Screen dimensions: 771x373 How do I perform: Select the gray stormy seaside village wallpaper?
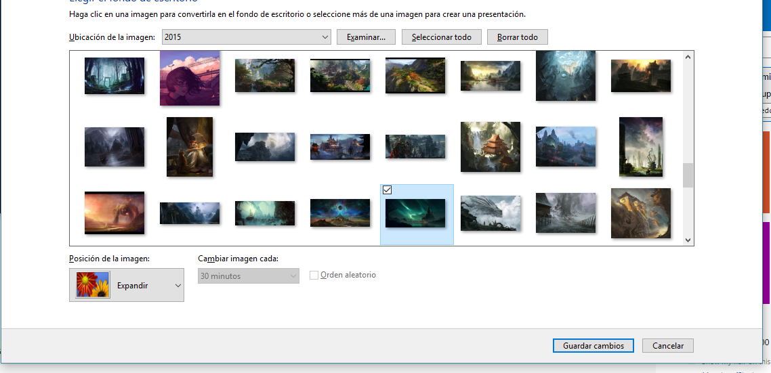pos(566,213)
